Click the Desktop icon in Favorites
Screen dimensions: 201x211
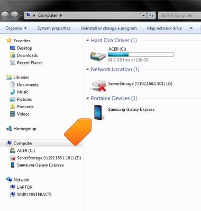13,48
